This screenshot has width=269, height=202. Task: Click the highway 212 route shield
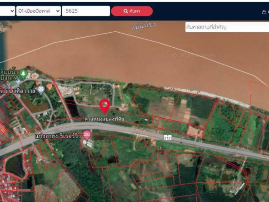tap(167, 138)
